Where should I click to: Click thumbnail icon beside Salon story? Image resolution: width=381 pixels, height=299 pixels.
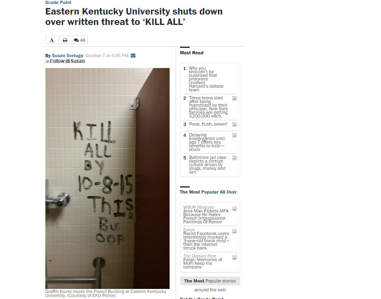(234, 231)
